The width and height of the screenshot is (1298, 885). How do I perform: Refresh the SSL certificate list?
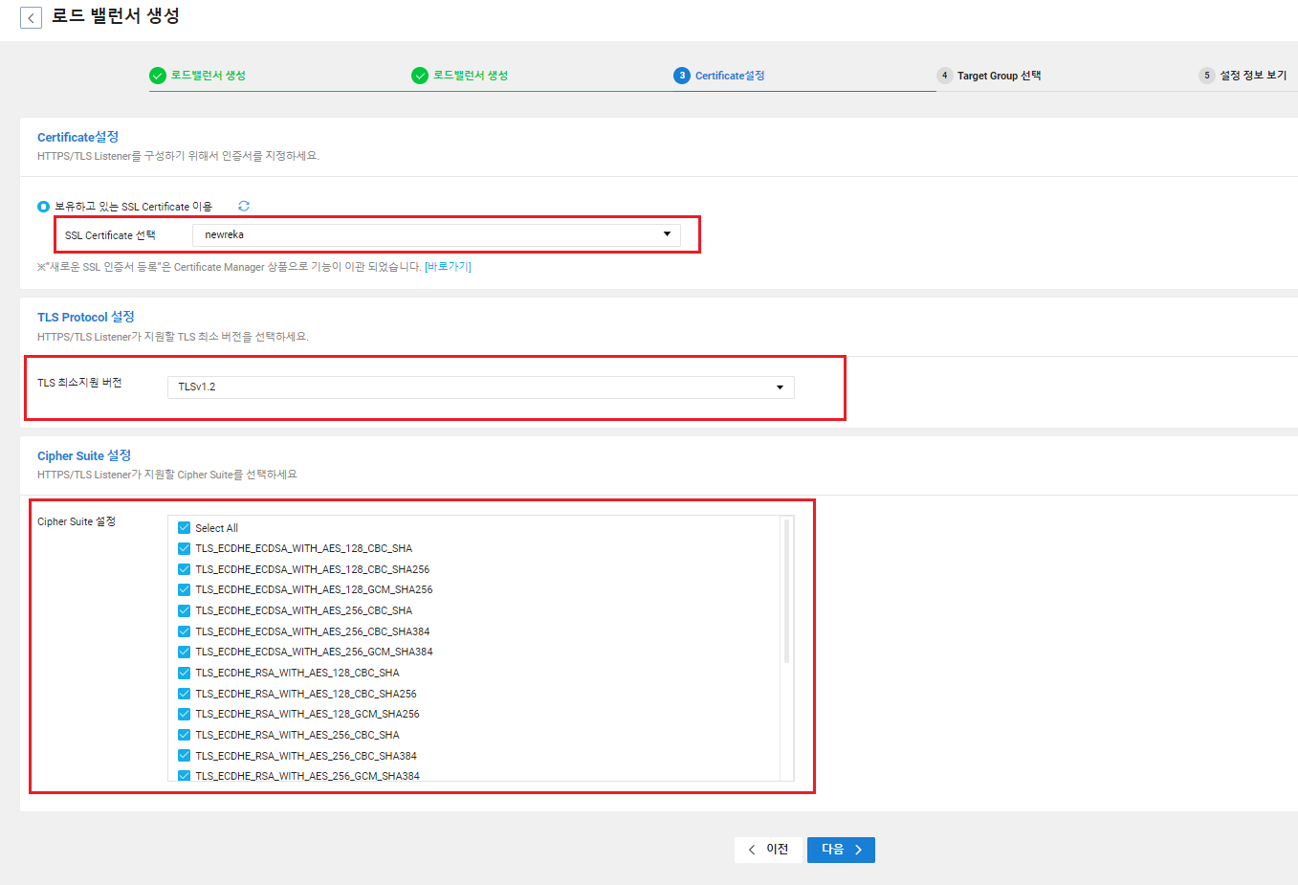[x=244, y=205]
